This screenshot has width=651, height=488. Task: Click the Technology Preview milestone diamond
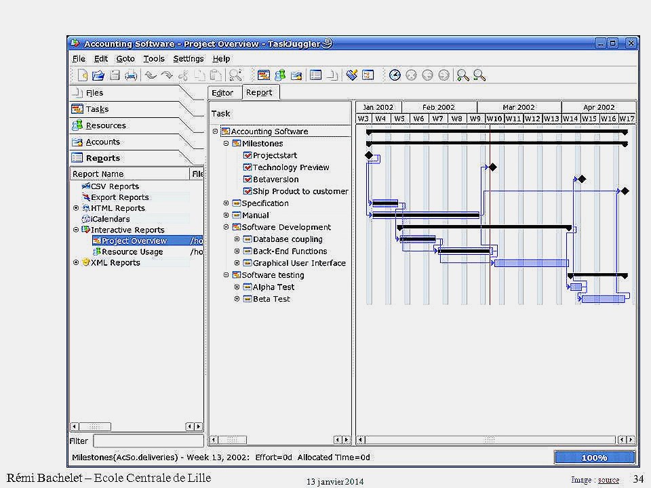tap(493, 167)
